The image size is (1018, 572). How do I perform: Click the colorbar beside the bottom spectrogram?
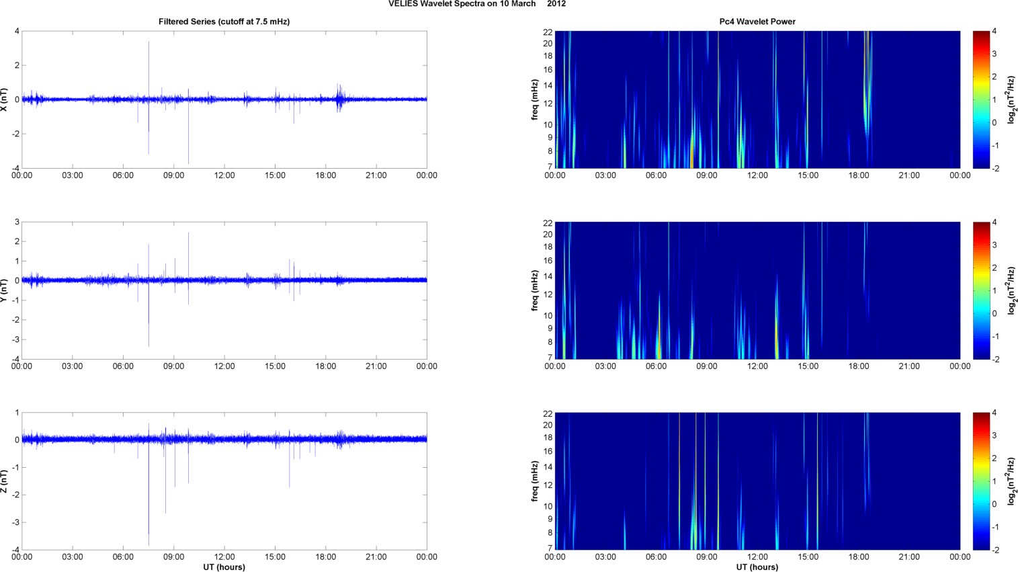(x=981, y=481)
